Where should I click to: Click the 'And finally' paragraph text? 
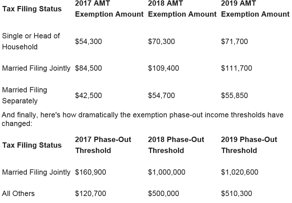(x=143, y=119)
